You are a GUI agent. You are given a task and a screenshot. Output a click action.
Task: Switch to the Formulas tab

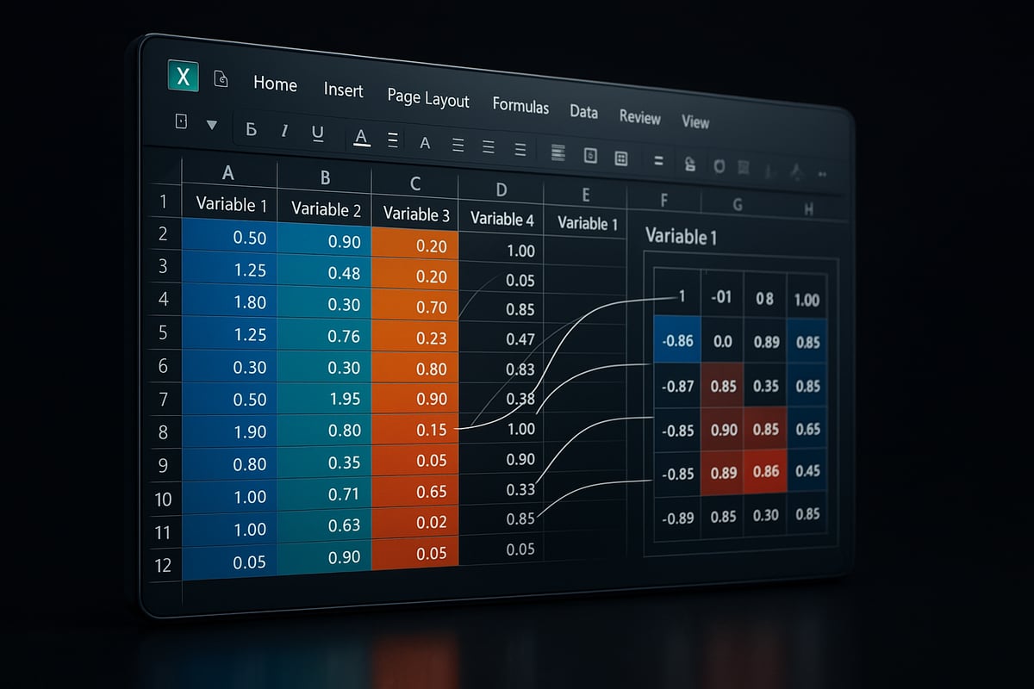pyautogui.click(x=520, y=107)
